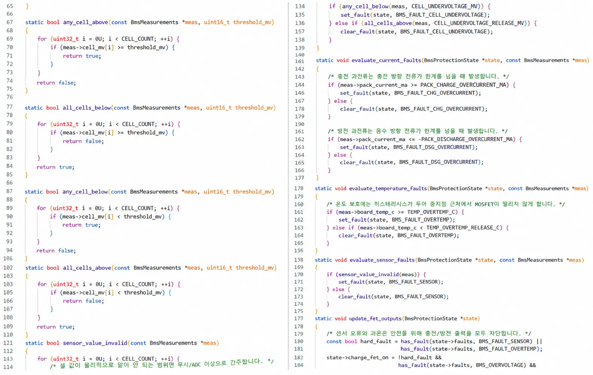
Task: Click the PACK_DISCHARGE_OVERCURRENT_MA constant
Action: click(x=468, y=139)
